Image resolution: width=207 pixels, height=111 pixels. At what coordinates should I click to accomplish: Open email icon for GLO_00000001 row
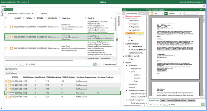[12, 27]
